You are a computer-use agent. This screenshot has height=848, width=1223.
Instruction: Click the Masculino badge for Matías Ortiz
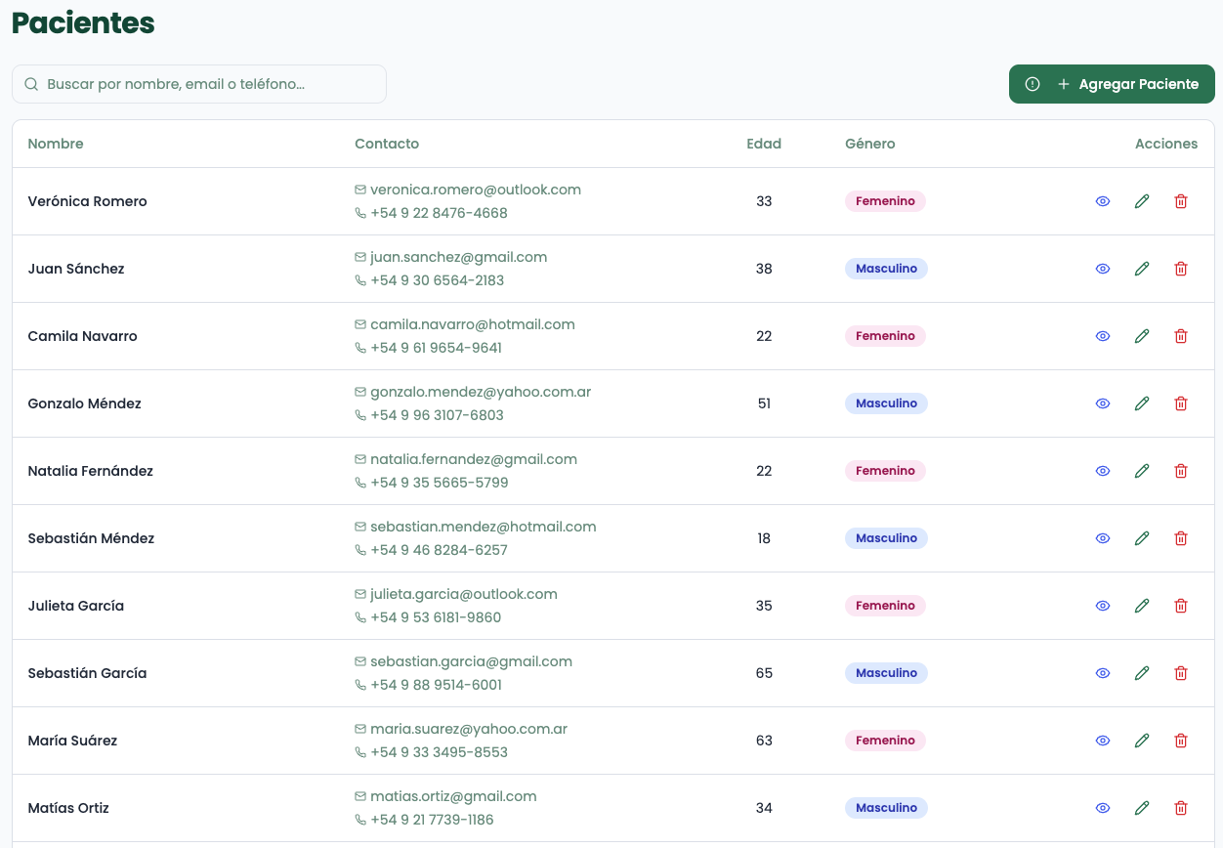pos(886,808)
